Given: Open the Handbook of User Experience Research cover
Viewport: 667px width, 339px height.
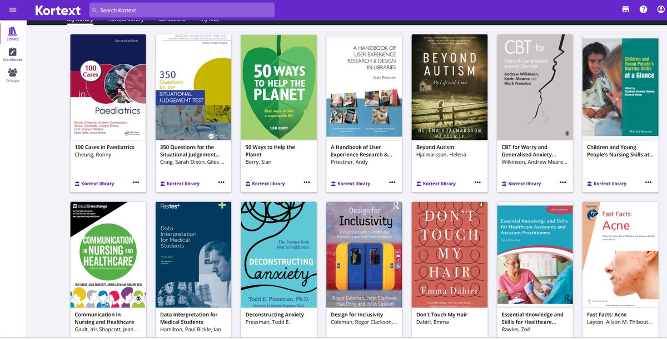Looking at the screenshot, I should coord(364,87).
